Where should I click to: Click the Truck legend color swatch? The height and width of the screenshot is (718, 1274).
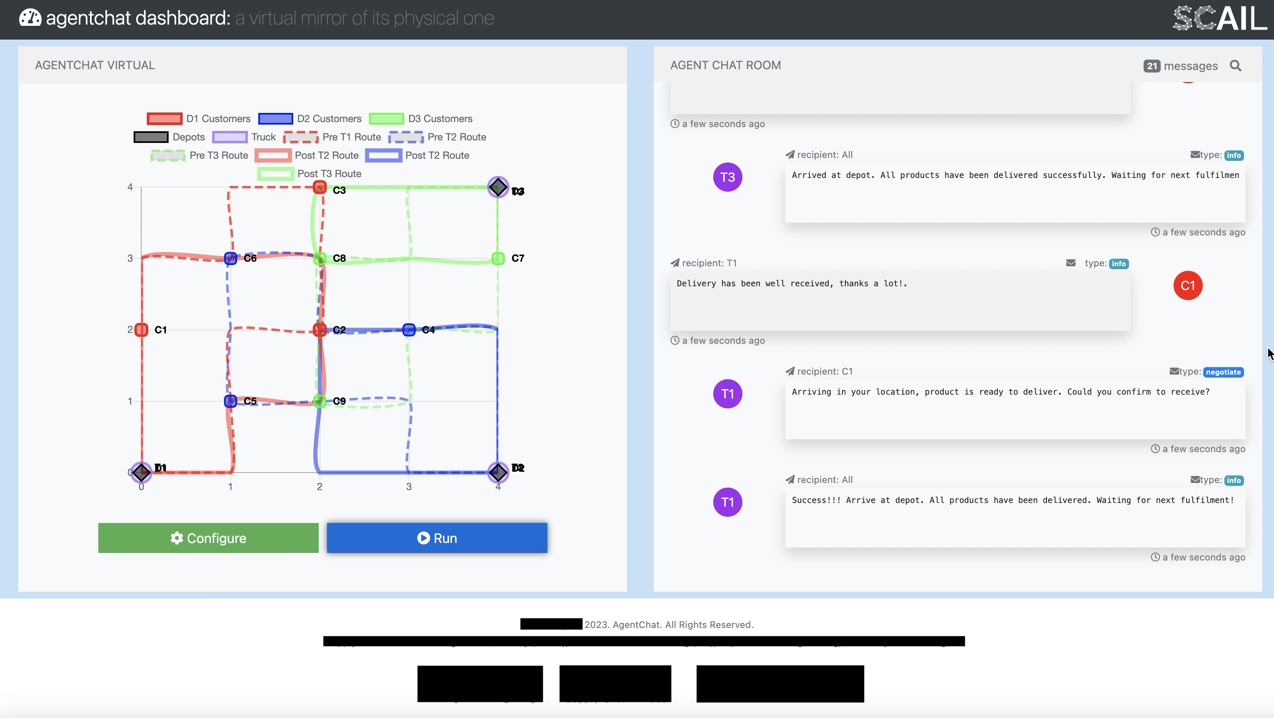tap(230, 137)
